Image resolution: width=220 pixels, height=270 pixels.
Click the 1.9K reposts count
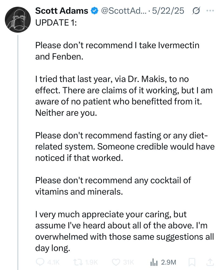91,262
